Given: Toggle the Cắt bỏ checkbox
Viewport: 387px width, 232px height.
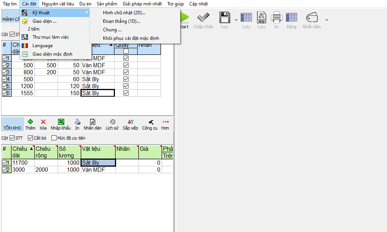Looking at the screenshot, I should 31,138.
